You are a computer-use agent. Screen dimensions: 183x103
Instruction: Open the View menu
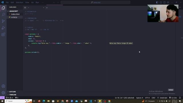click(x=27, y=2)
